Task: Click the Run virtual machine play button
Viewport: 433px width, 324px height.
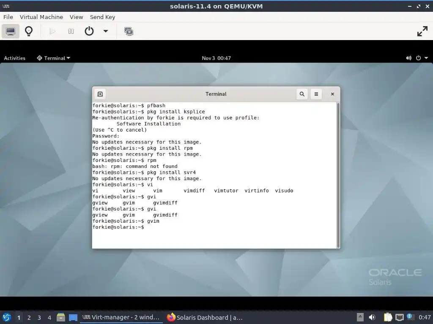Action: pos(52,31)
